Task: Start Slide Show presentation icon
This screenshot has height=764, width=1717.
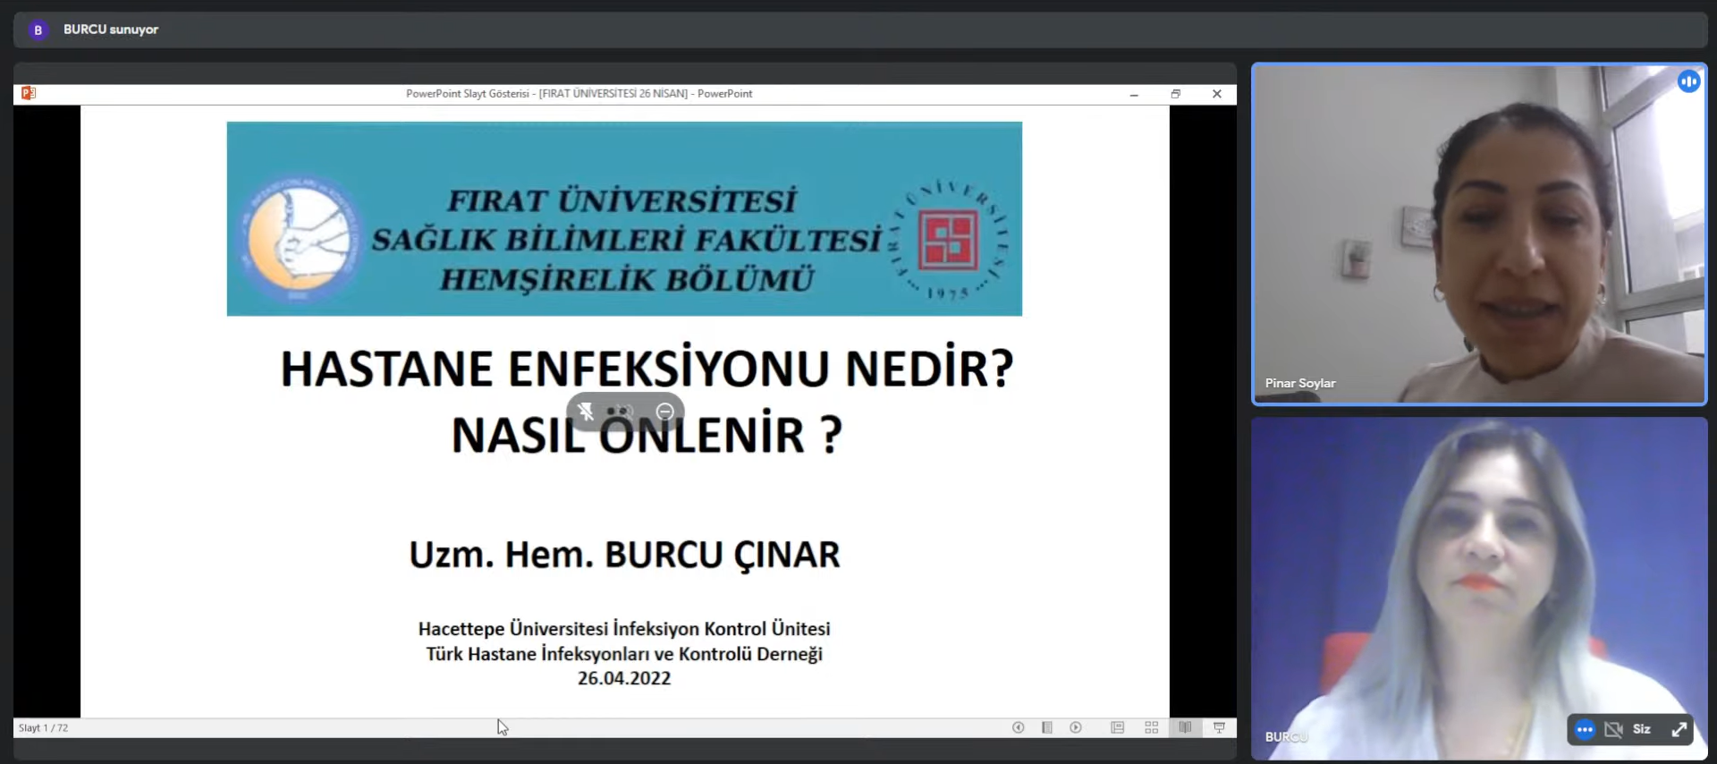Action: coord(1219,727)
